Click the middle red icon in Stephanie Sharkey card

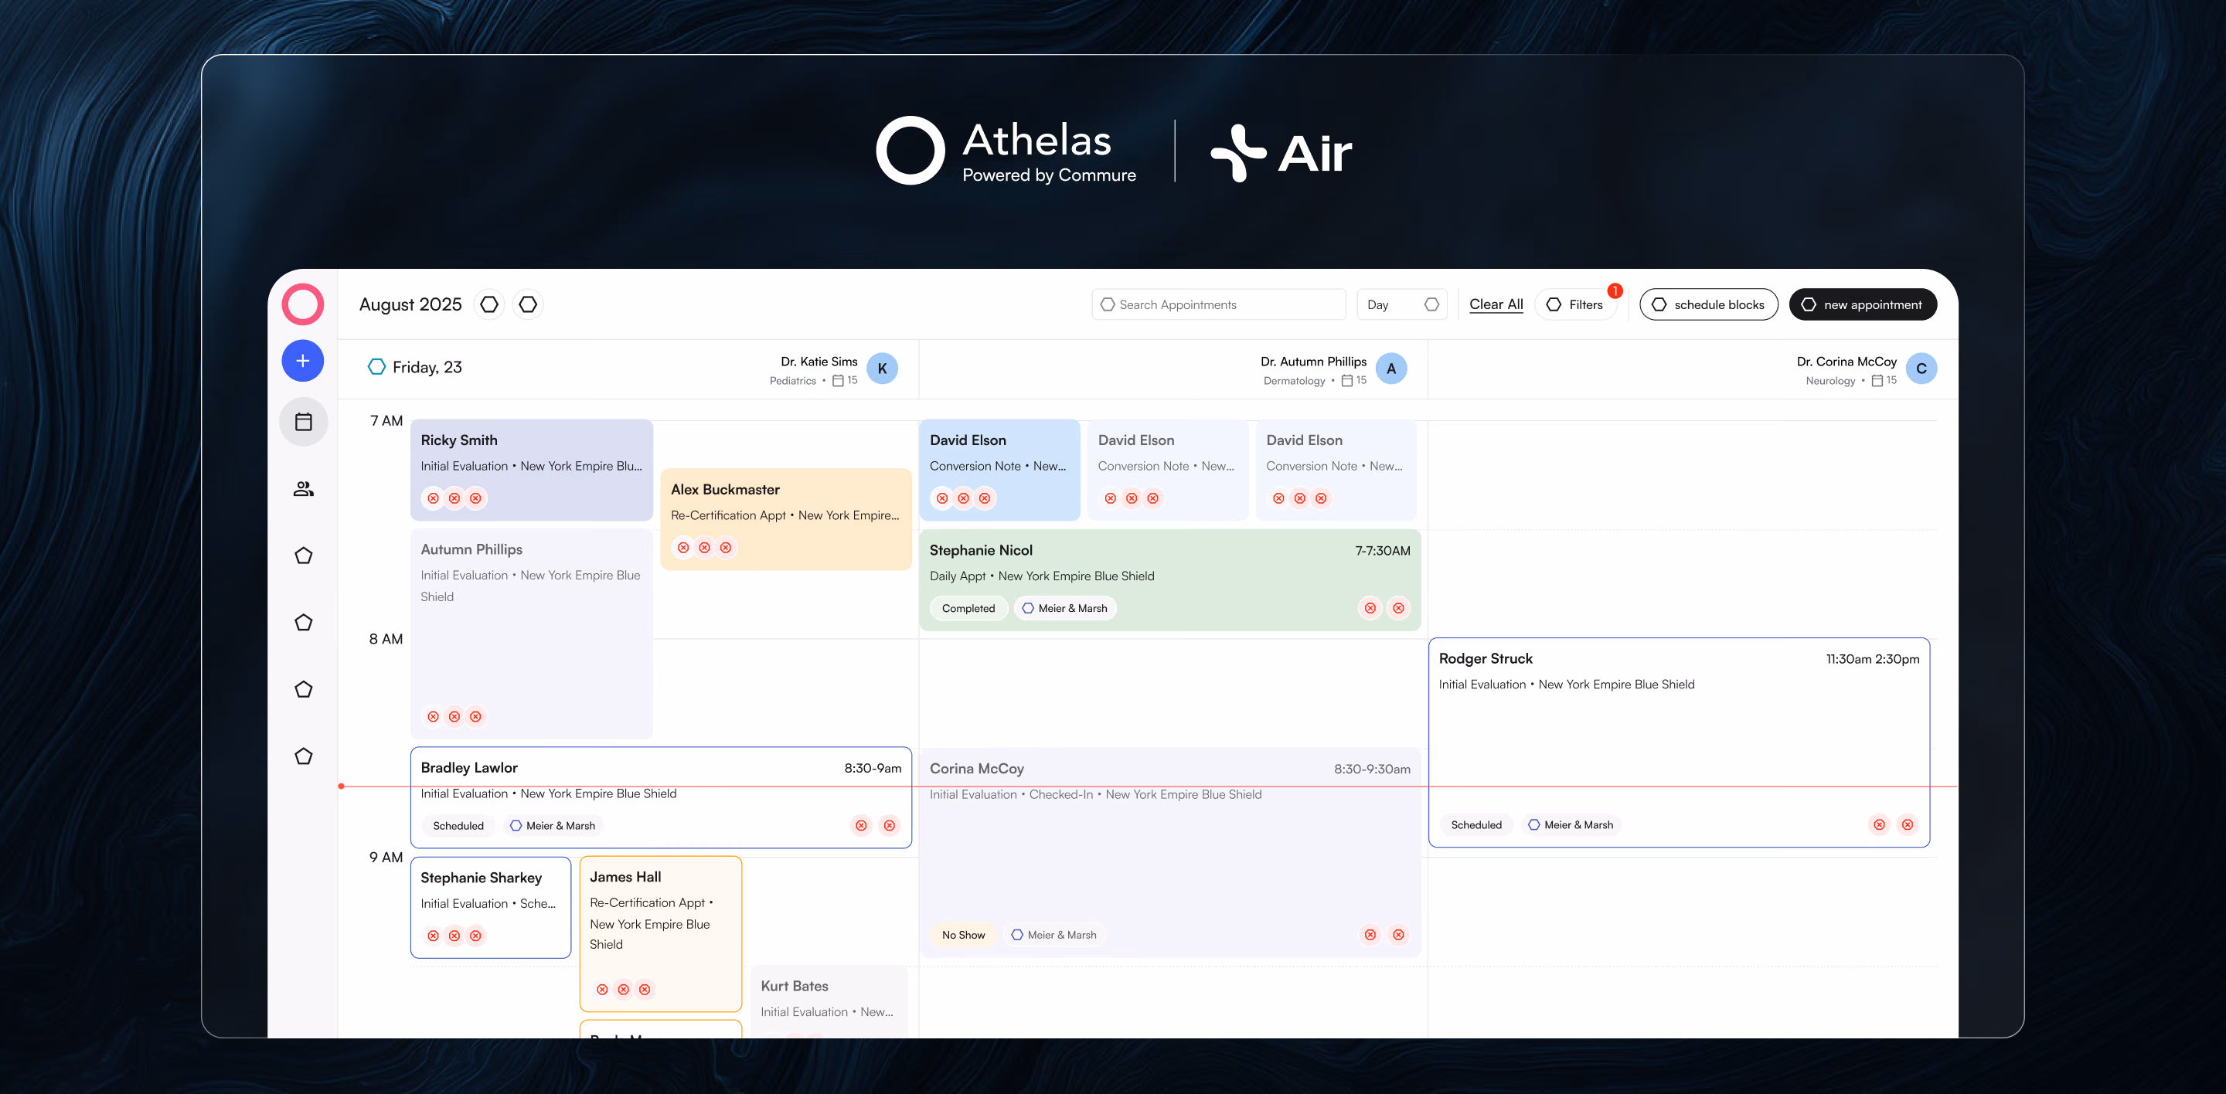pos(454,936)
